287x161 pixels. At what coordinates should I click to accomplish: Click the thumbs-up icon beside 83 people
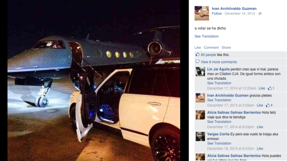197,54
